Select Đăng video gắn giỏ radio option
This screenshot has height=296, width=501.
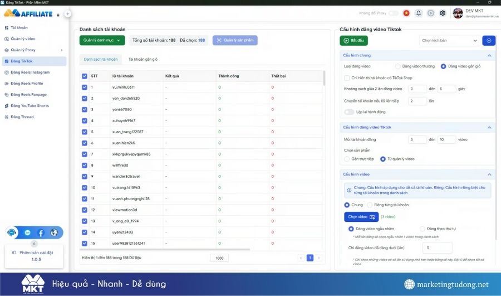click(443, 66)
